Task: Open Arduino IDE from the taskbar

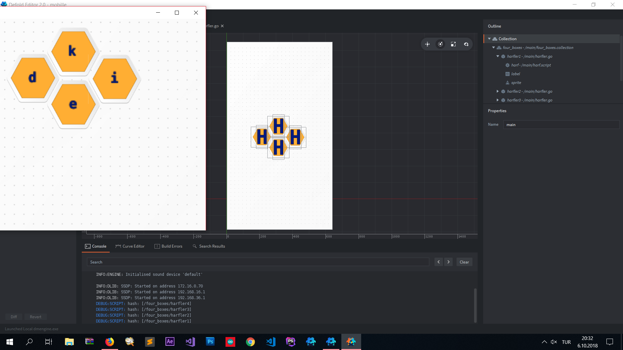Action: click(x=230, y=342)
